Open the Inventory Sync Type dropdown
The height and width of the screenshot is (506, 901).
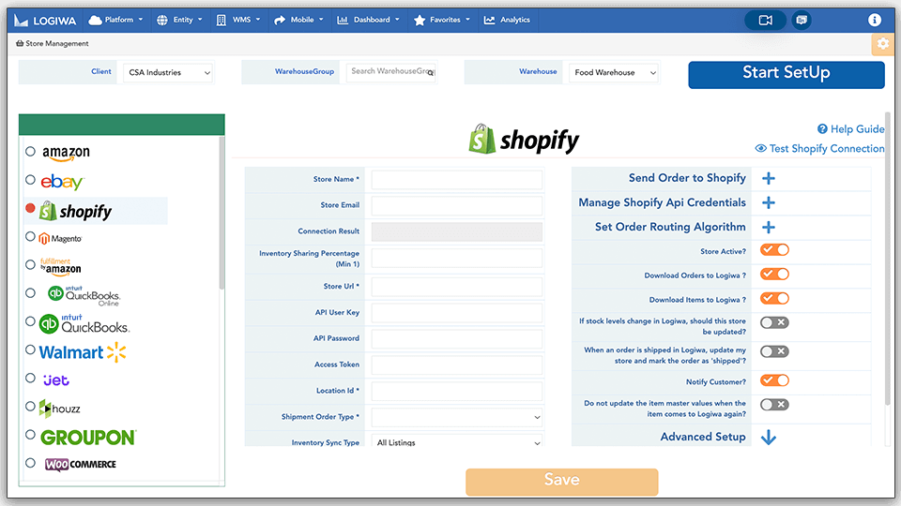[456, 441]
